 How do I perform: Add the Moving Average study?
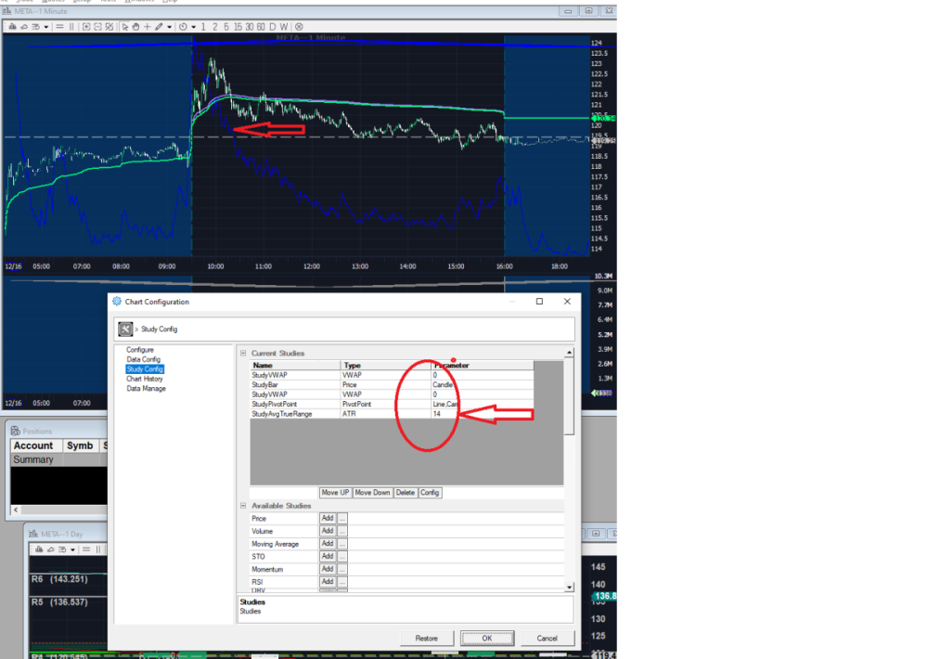pyautogui.click(x=327, y=544)
